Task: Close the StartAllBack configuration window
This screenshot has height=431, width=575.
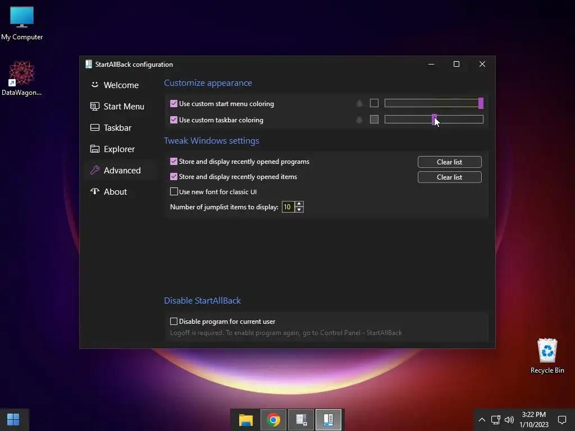Action: [482, 64]
